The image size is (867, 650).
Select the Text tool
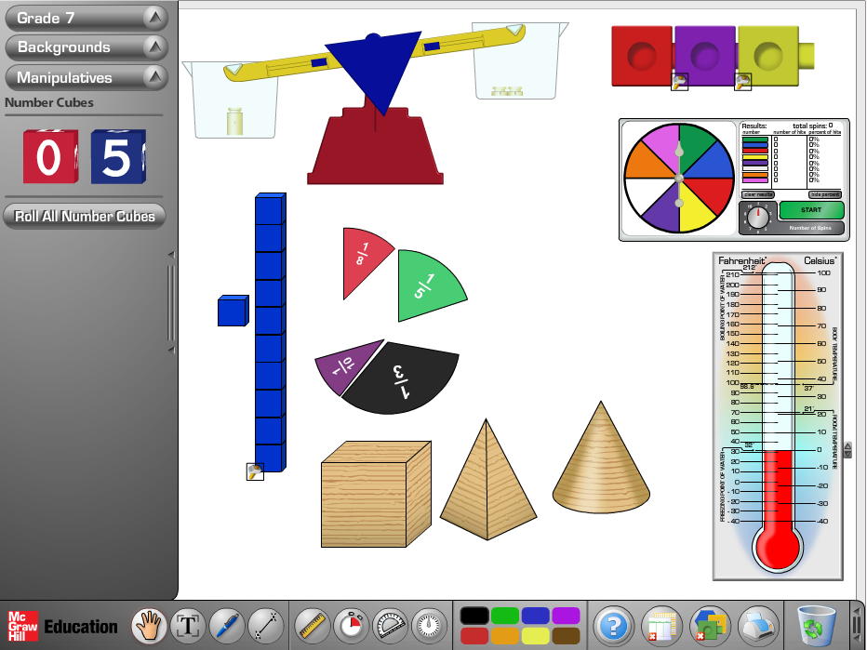pyautogui.click(x=188, y=625)
